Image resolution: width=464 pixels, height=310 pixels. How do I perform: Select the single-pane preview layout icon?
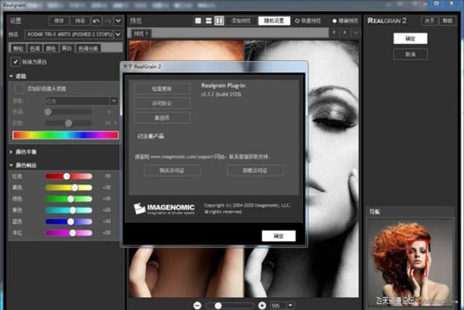(x=199, y=20)
